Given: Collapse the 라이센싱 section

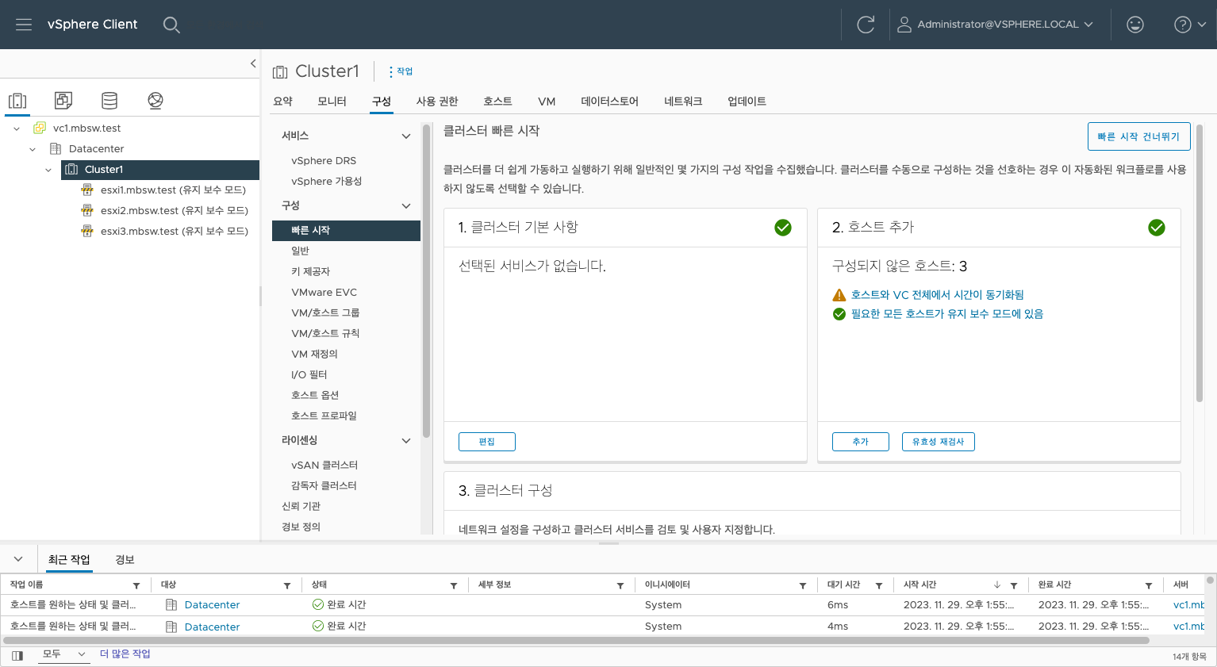Looking at the screenshot, I should click(406, 441).
